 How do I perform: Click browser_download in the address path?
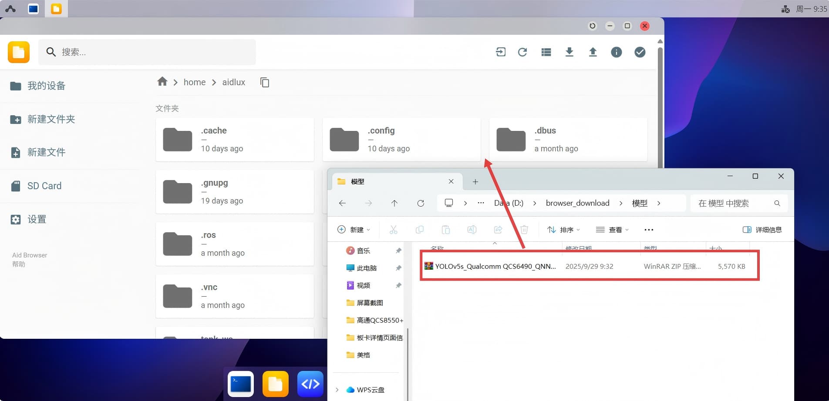pyautogui.click(x=577, y=203)
